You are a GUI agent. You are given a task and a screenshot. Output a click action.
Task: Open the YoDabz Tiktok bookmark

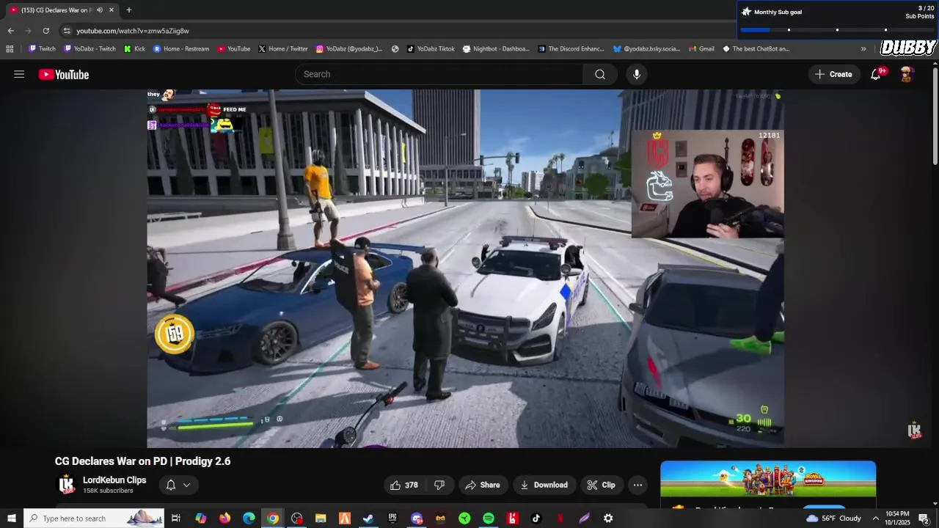tap(431, 49)
